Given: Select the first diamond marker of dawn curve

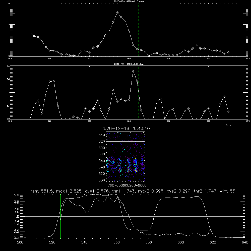Looking at the screenshot, I should (30, 32).
